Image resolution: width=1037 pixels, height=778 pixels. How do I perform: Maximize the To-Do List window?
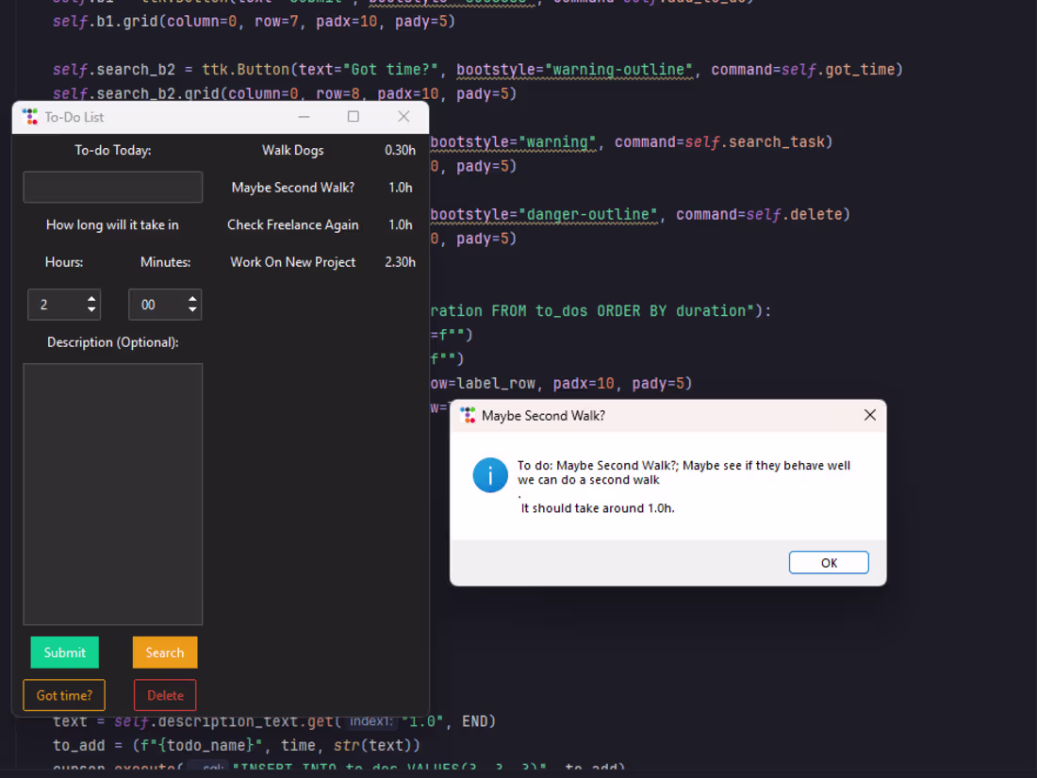tap(354, 117)
